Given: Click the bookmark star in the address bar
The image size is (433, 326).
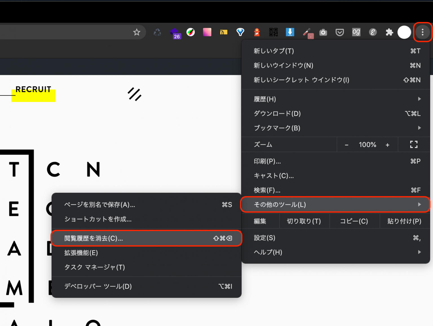Looking at the screenshot, I should tap(137, 32).
